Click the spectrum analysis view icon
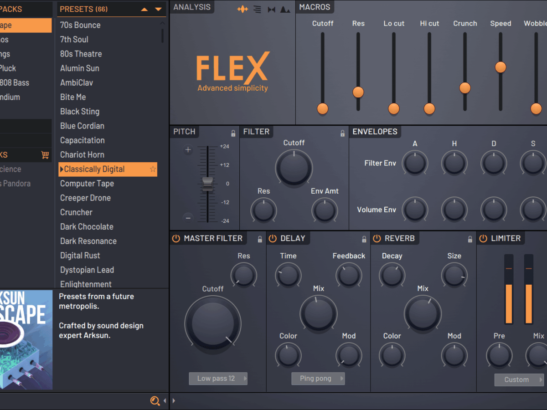This screenshot has height=410, width=547. tap(285, 9)
